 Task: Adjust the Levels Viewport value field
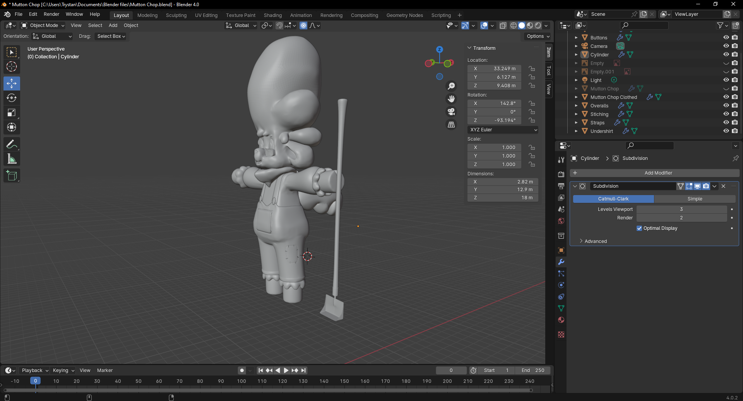(681, 209)
